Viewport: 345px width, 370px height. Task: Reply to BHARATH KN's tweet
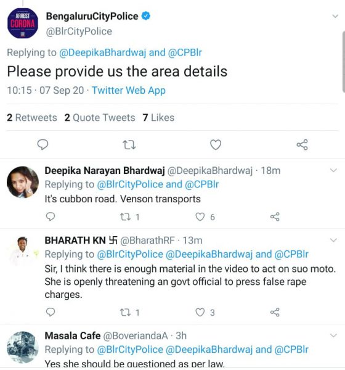[51, 312]
